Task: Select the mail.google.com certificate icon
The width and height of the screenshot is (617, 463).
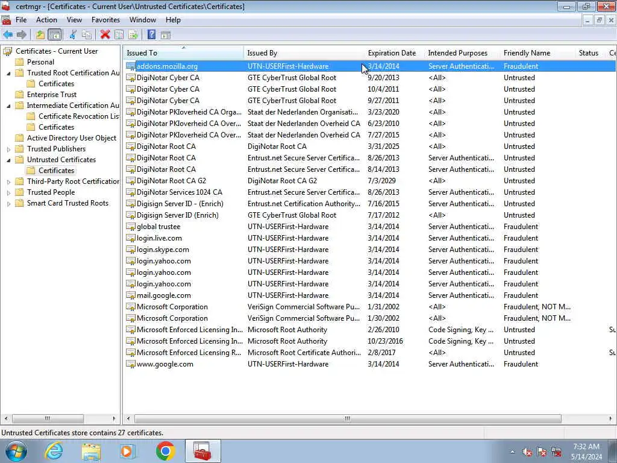Action: (x=130, y=295)
